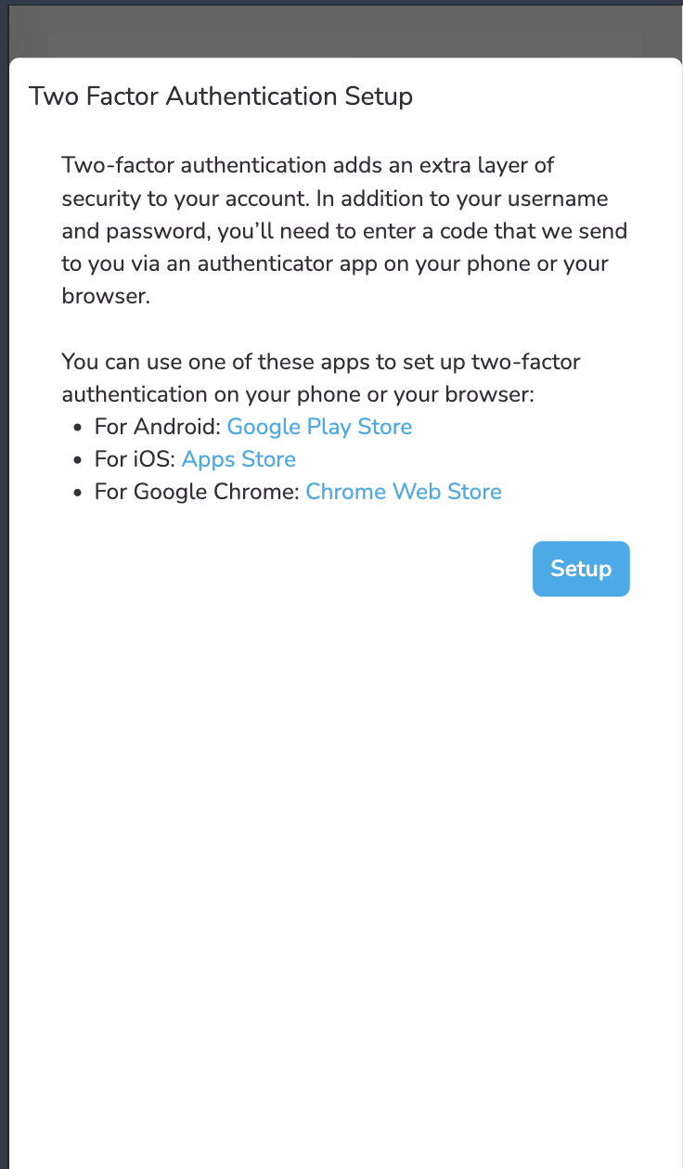This screenshot has height=1169, width=683.
Task: Open the Apps Store link for iOS
Action: pyautogui.click(x=238, y=459)
